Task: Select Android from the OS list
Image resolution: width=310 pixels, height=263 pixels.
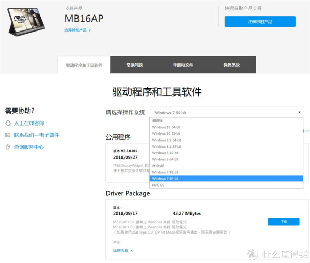Action: (x=226, y=166)
